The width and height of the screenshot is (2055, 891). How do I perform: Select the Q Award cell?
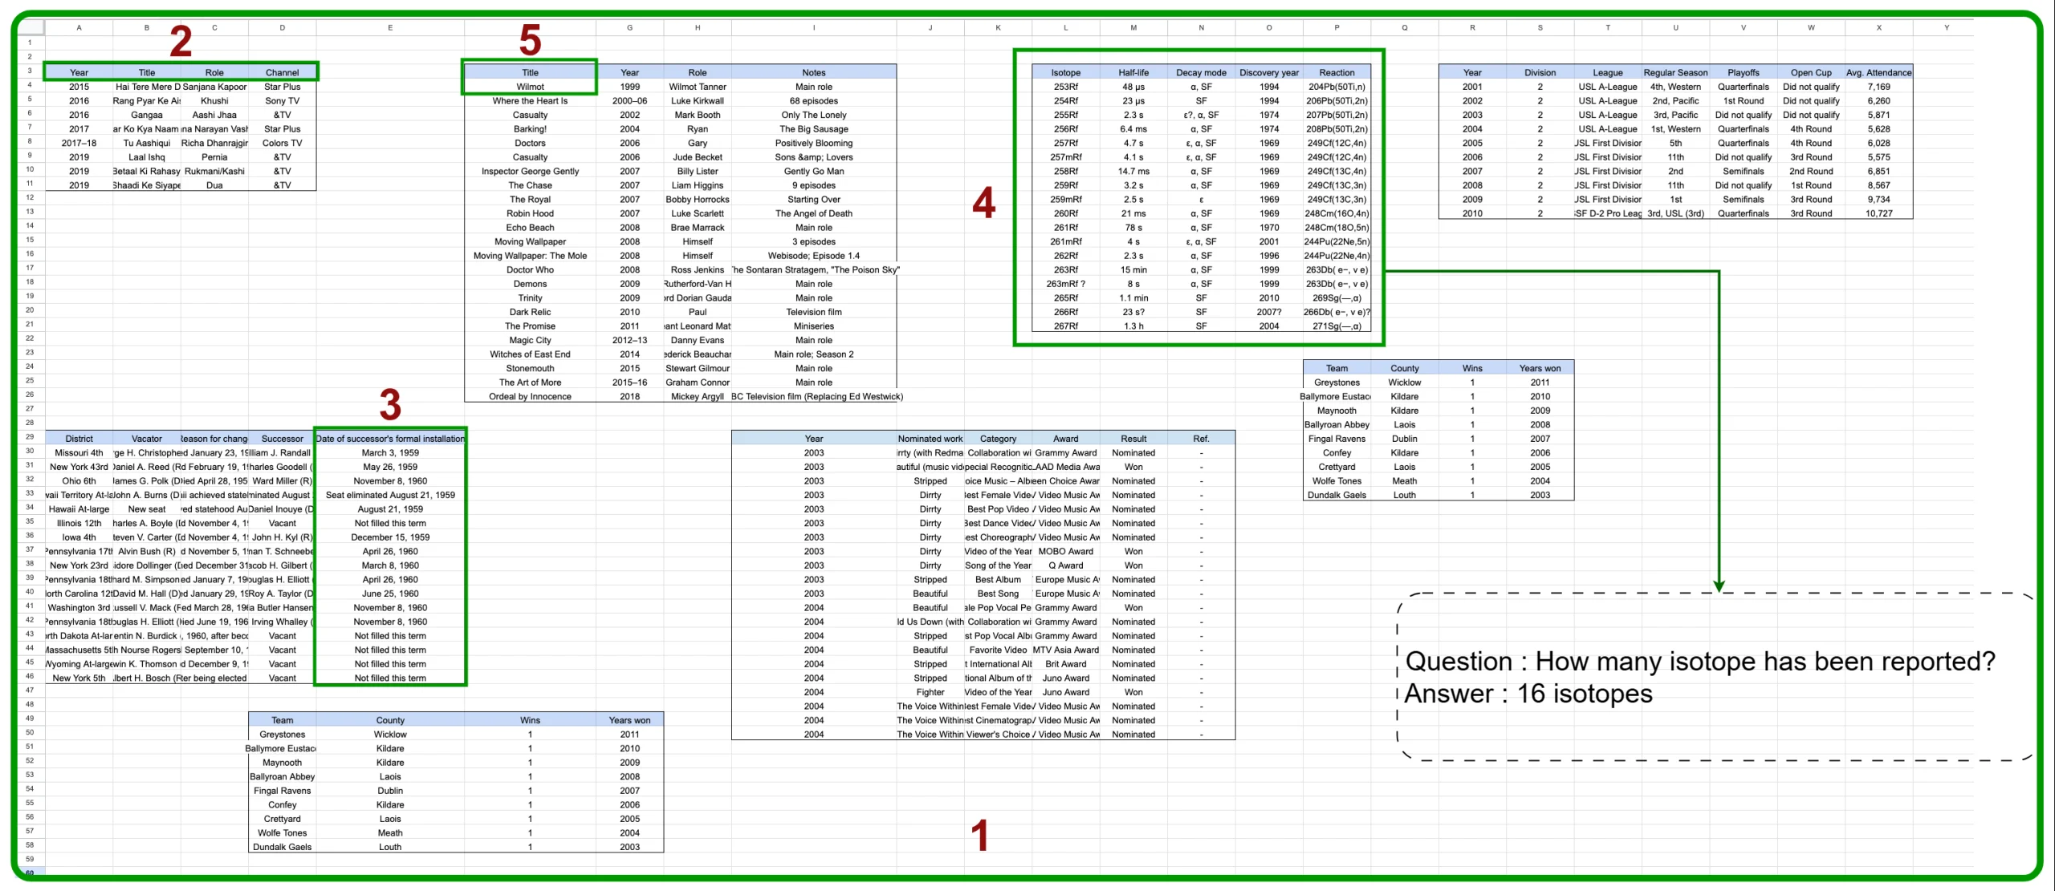pyautogui.click(x=1065, y=565)
